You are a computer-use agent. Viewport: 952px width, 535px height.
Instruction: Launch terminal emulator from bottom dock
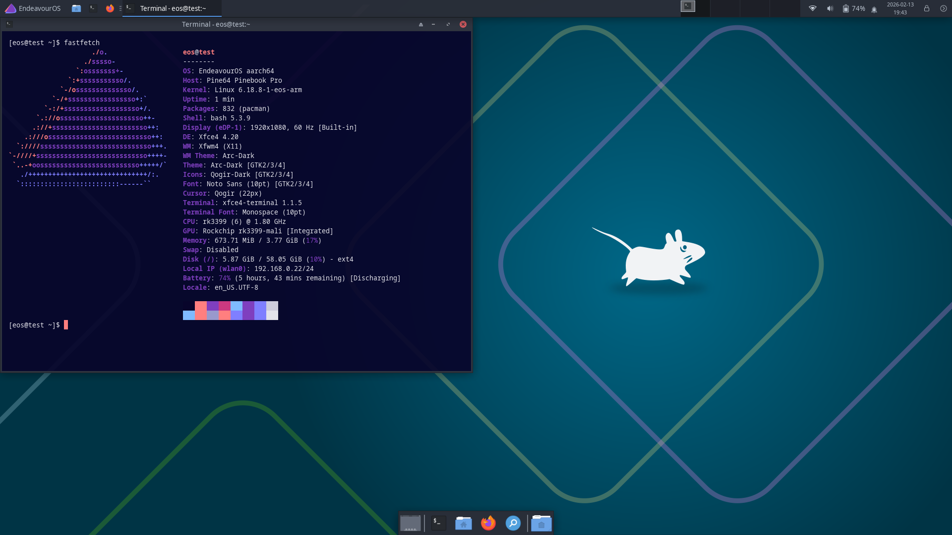pos(438,523)
